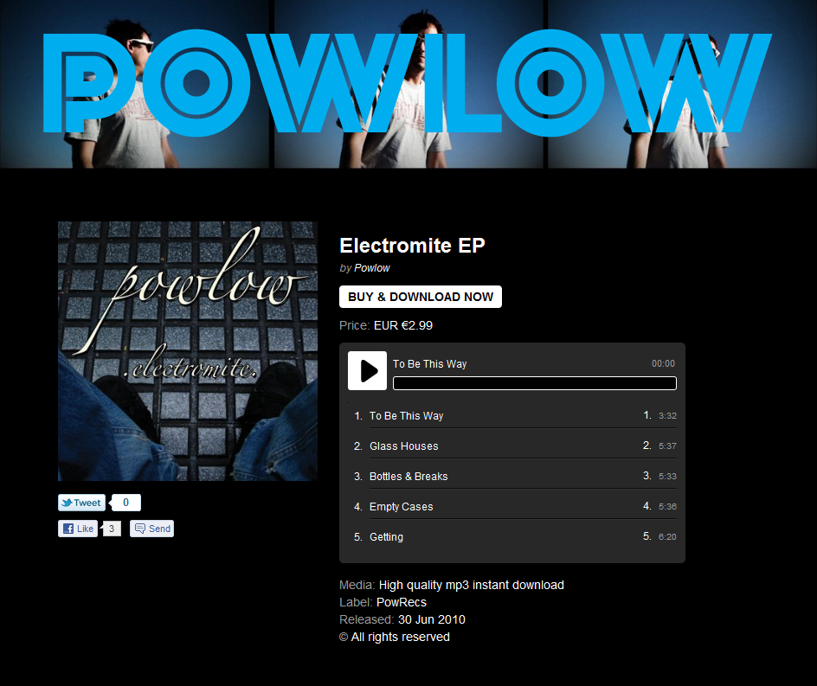Click the Electromite EP title

pyautogui.click(x=412, y=246)
